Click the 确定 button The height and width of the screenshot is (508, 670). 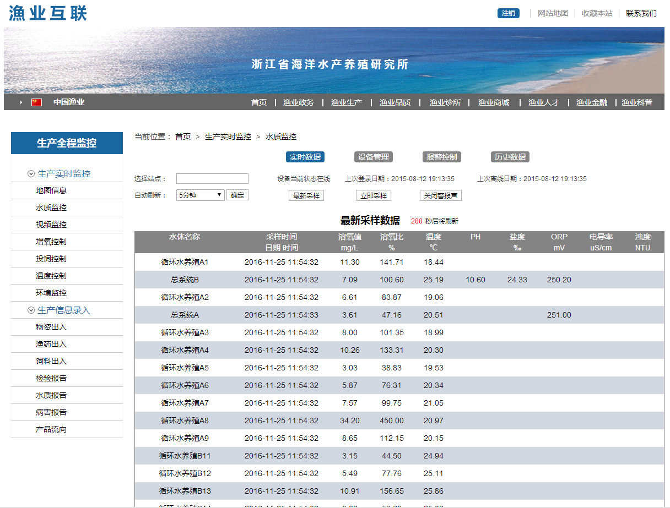(237, 195)
